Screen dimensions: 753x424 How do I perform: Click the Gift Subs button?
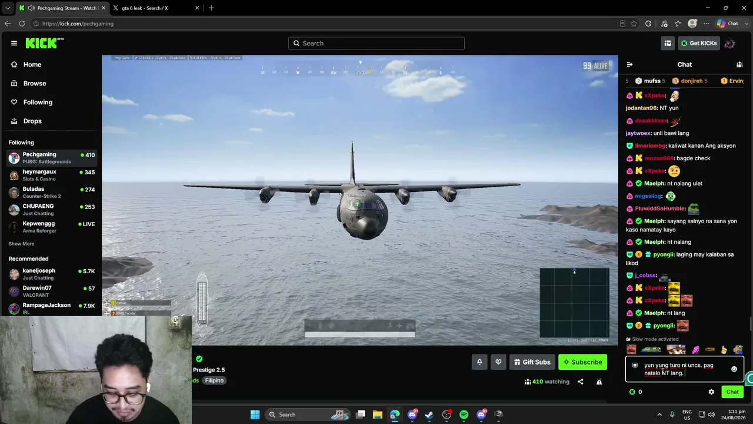[x=532, y=362]
